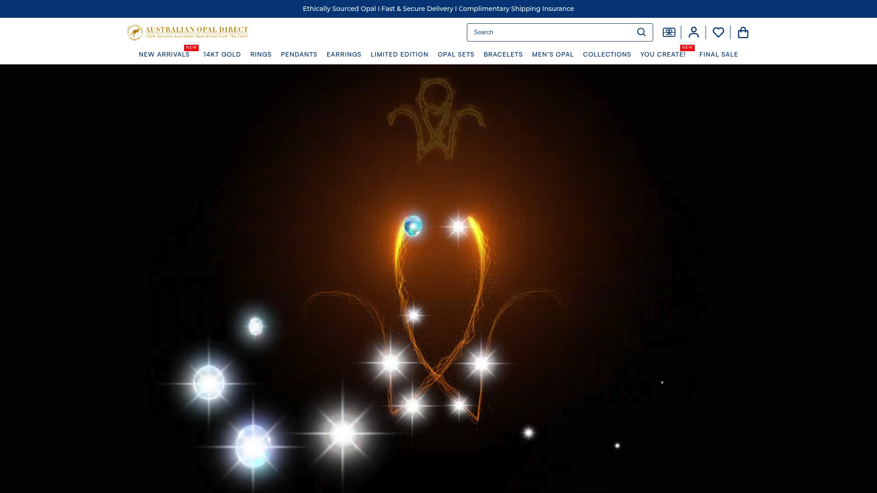The image size is (877, 493).
Task: Go to the Rings category
Action: click(x=261, y=54)
